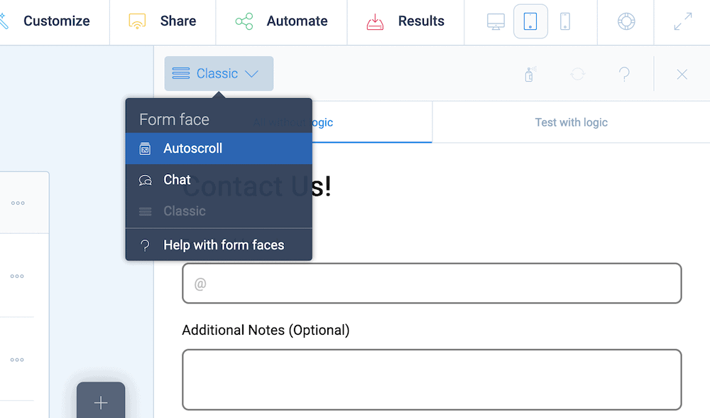The width and height of the screenshot is (710, 418).
Task: Select the disabled Classic form face
Action: pyautogui.click(x=219, y=211)
